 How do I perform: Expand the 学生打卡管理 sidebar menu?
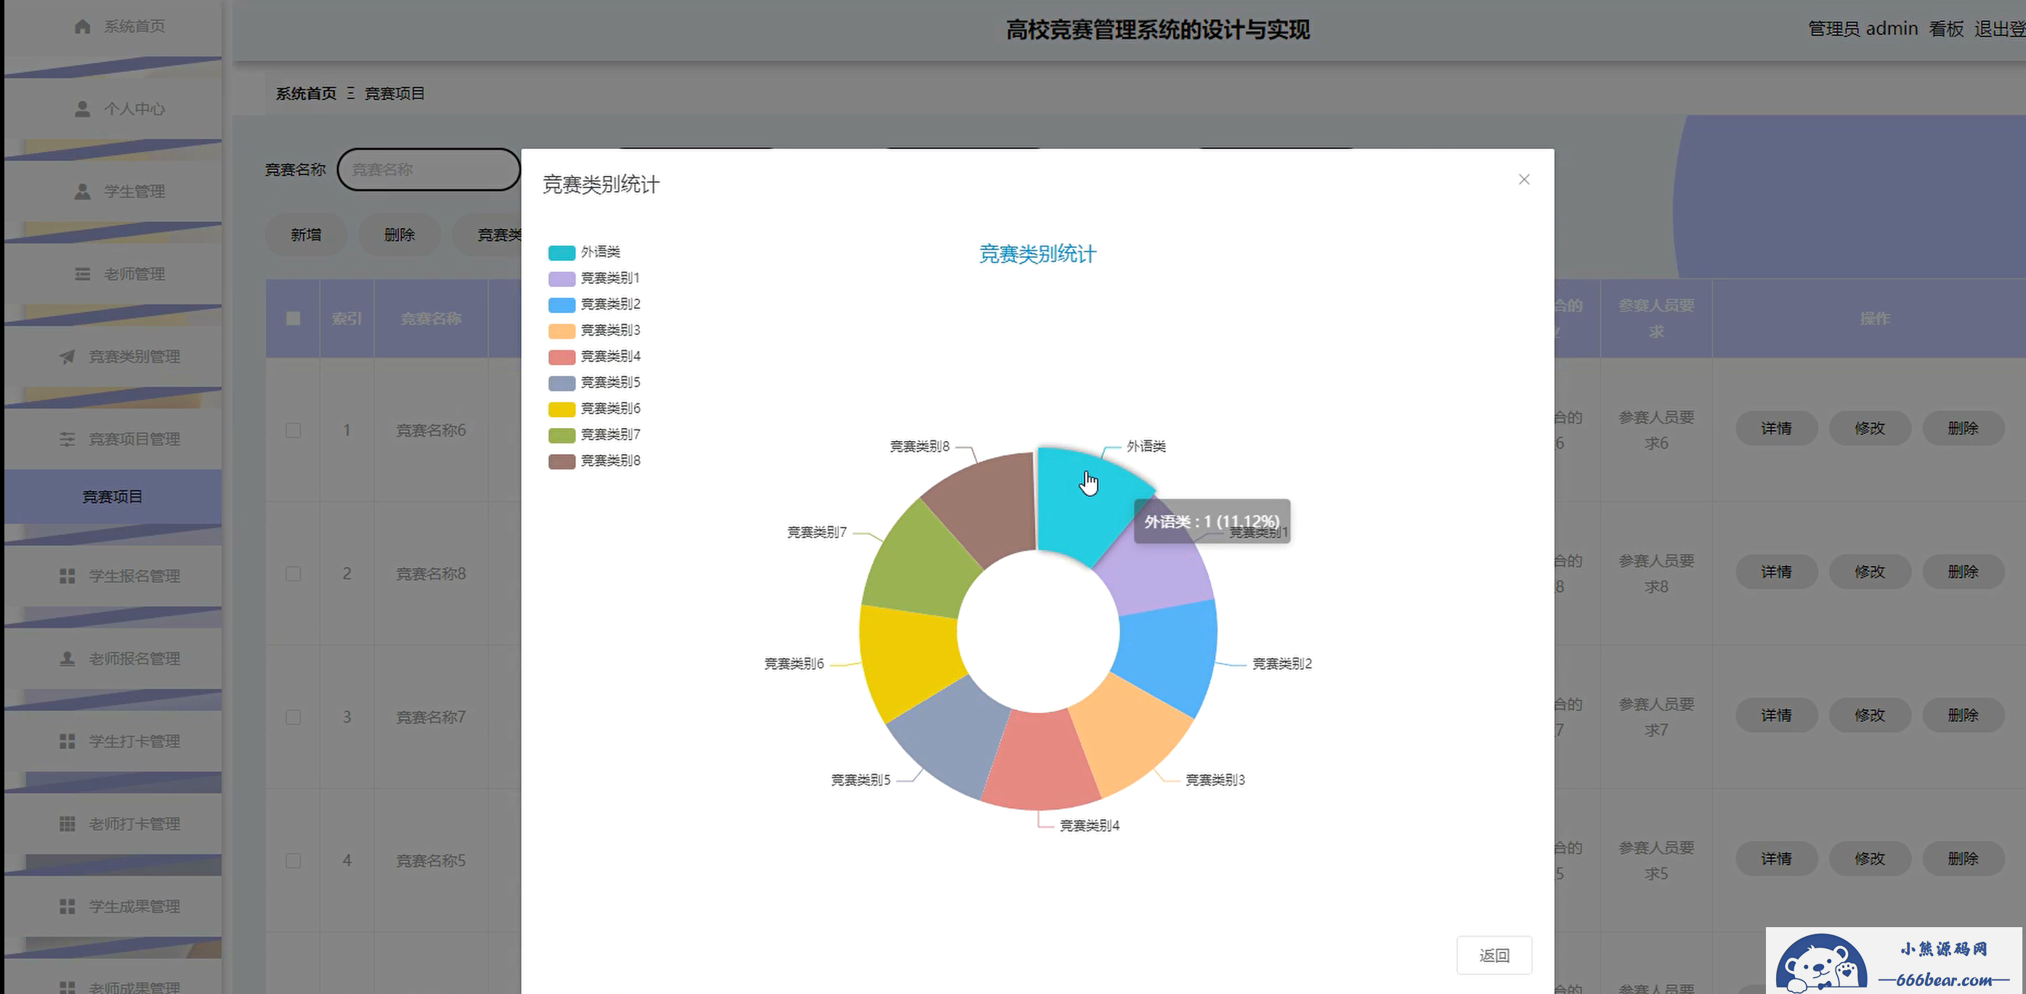tap(113, 741)
